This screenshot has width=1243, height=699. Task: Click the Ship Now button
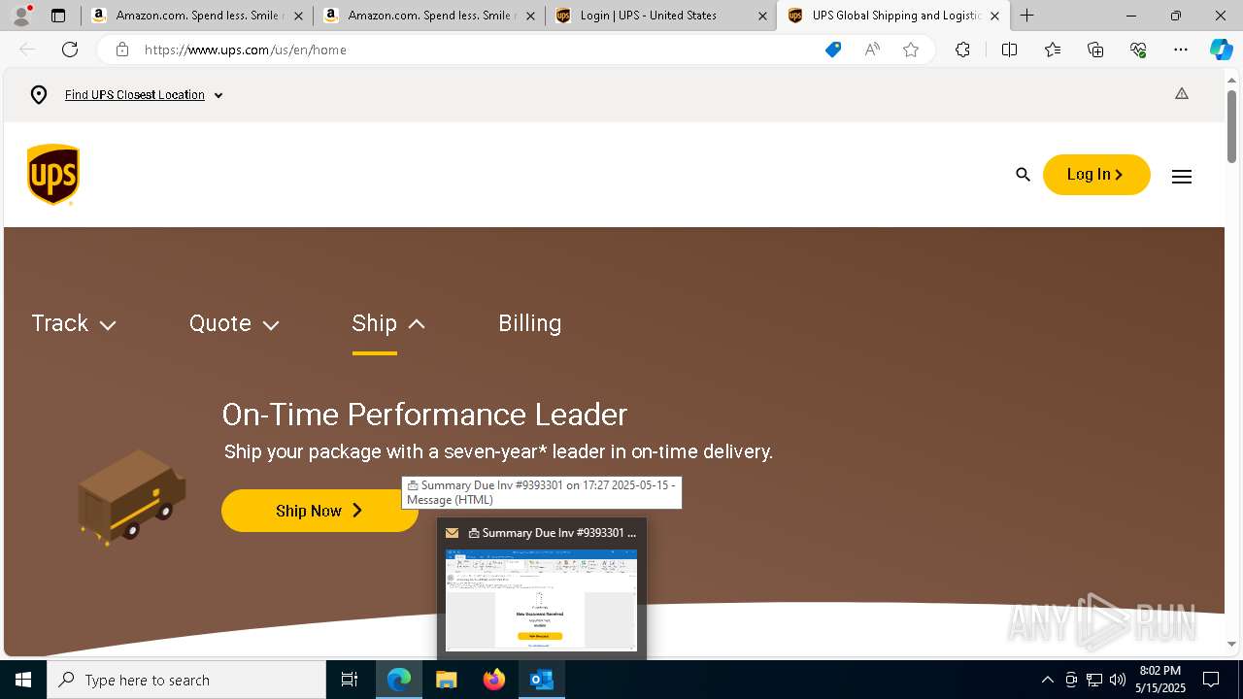pos(319,511)
